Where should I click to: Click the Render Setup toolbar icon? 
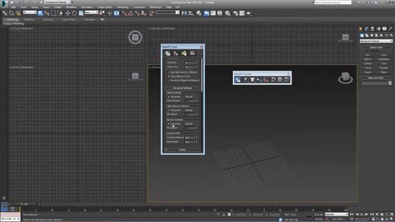[x=235, y=13]
